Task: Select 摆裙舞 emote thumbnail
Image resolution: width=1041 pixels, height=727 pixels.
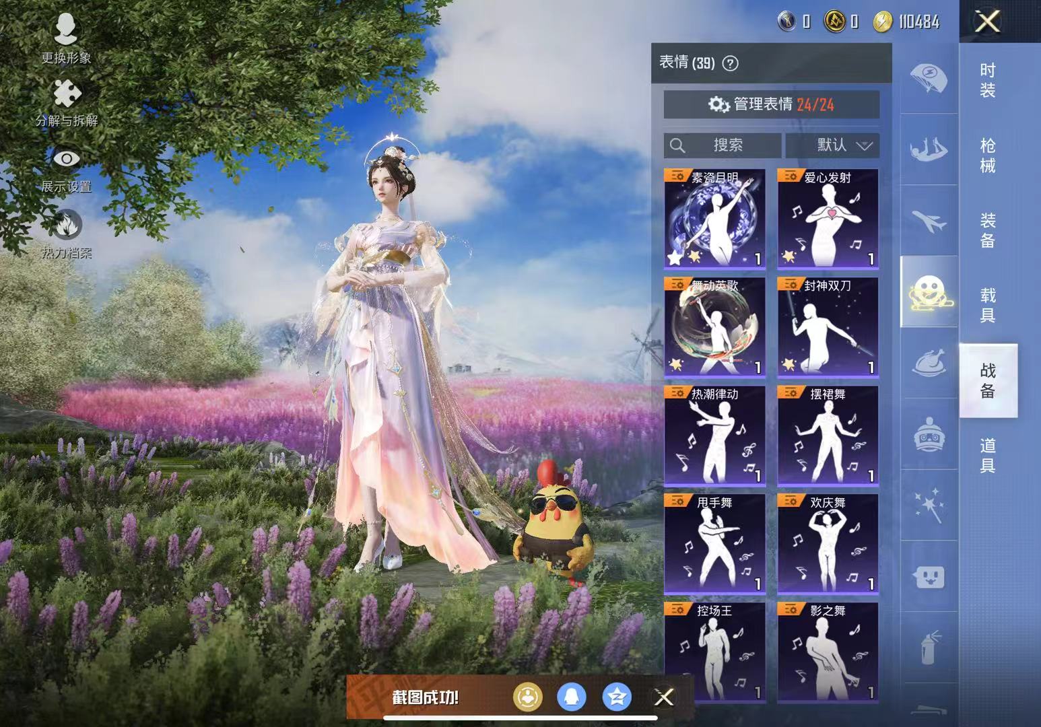Action: (828, 436)
